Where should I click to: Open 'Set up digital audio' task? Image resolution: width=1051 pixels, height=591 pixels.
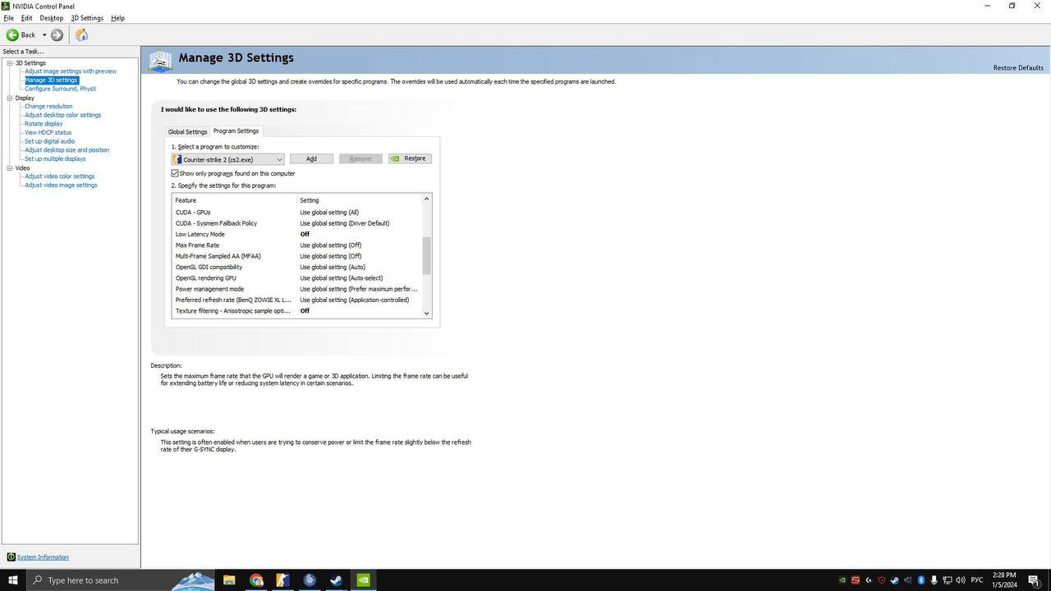[49, 141]
